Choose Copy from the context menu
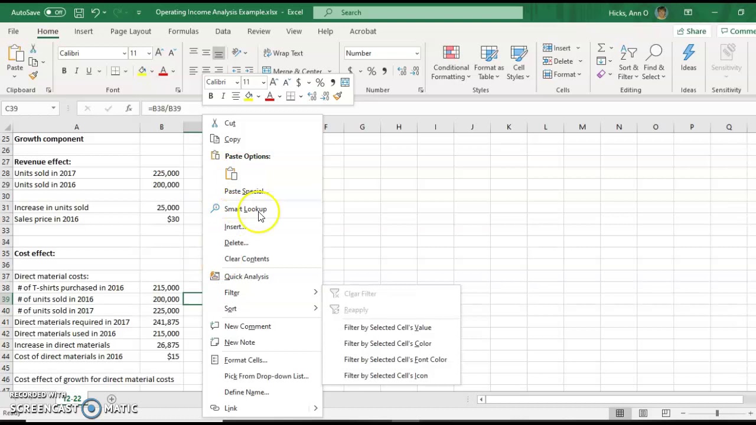 click(232, 139)
